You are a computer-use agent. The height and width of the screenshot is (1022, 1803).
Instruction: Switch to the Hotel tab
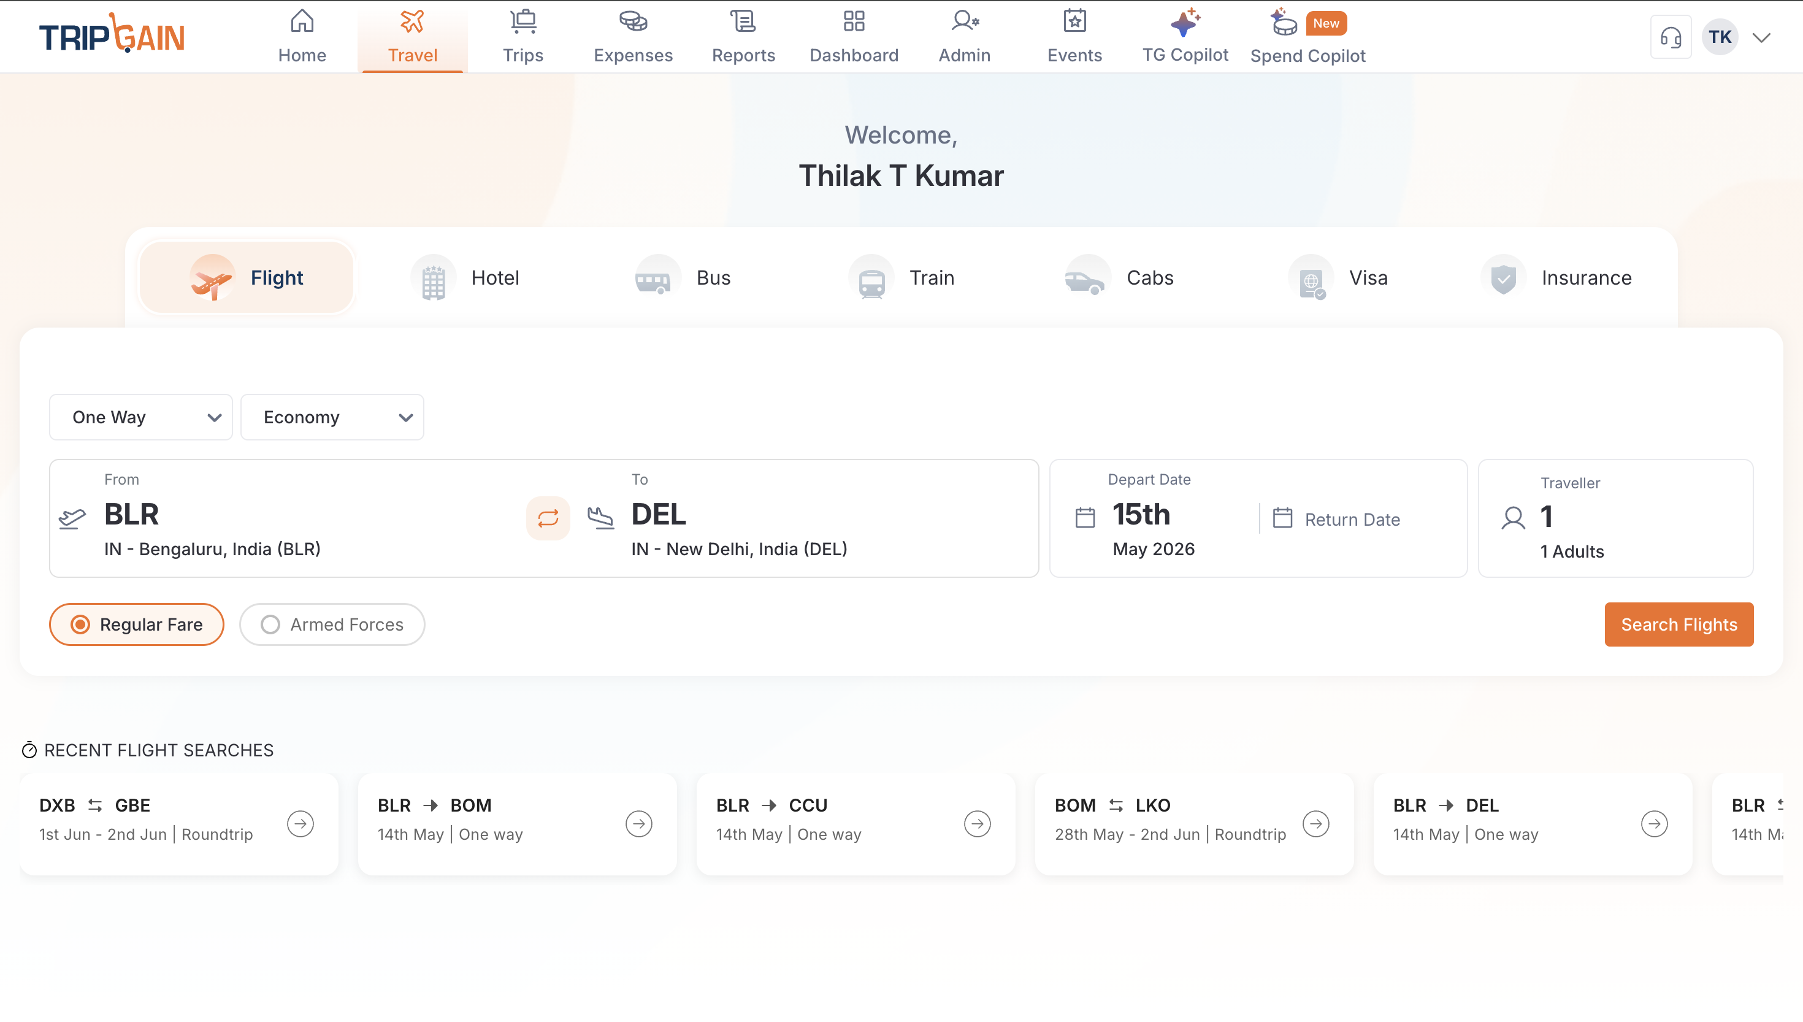[466, 277]
